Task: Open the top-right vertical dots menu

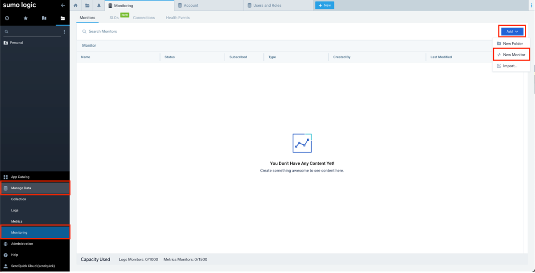Action: 531,5
